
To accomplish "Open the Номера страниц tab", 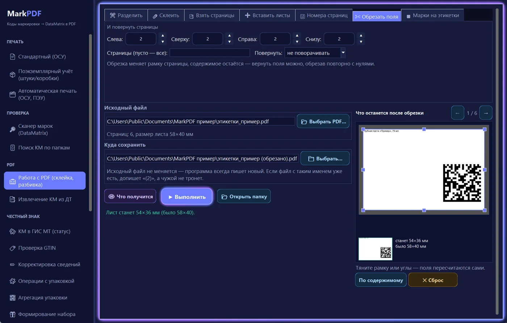I will click(324, 16).
